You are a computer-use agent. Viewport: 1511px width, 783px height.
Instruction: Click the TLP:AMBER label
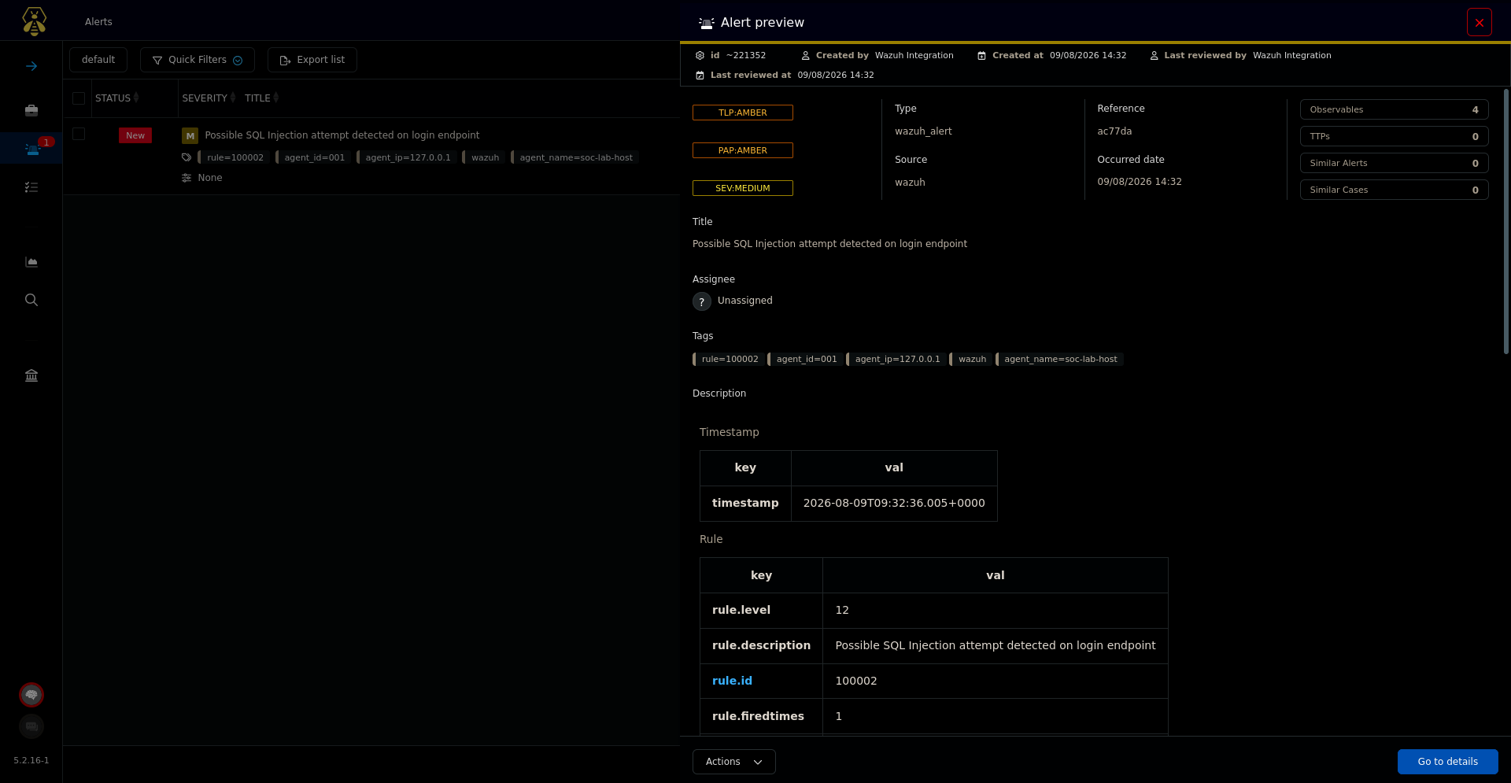[743, 113]
